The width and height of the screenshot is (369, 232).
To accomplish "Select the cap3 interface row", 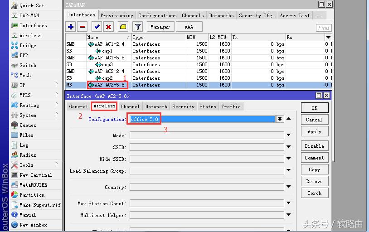I will click(x=199, y=64).
